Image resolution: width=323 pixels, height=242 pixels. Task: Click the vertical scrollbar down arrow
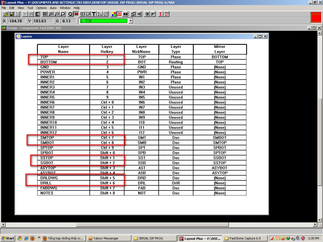[320, 220]
